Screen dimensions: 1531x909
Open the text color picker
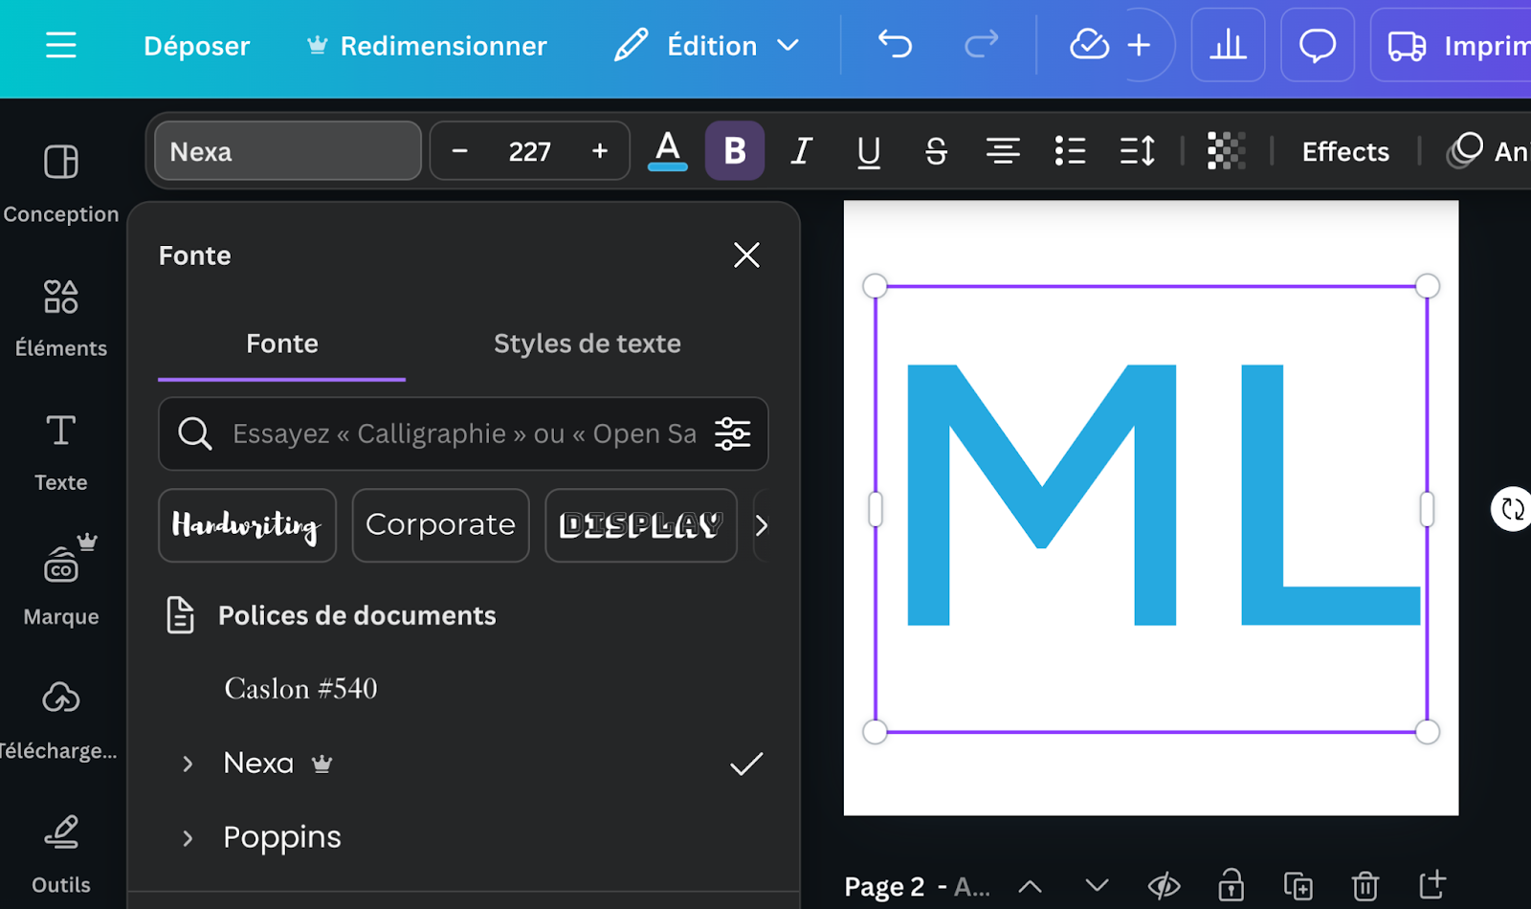[668, 150]
